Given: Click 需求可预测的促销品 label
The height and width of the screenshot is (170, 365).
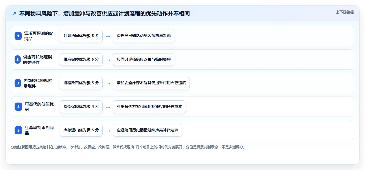Looking at the screenshot, I should tap(39, 36).
